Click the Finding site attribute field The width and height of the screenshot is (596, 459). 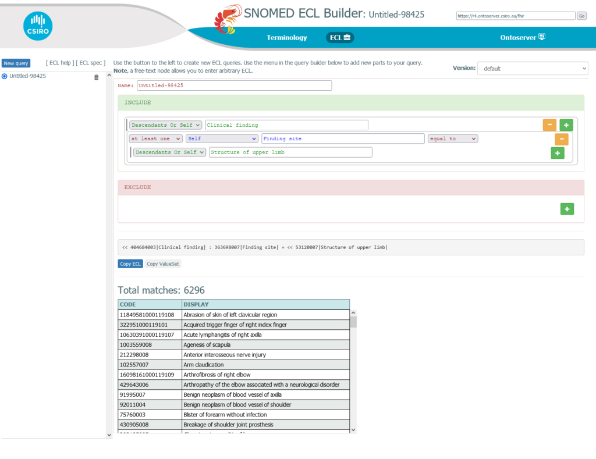click(x=343, y=138)
